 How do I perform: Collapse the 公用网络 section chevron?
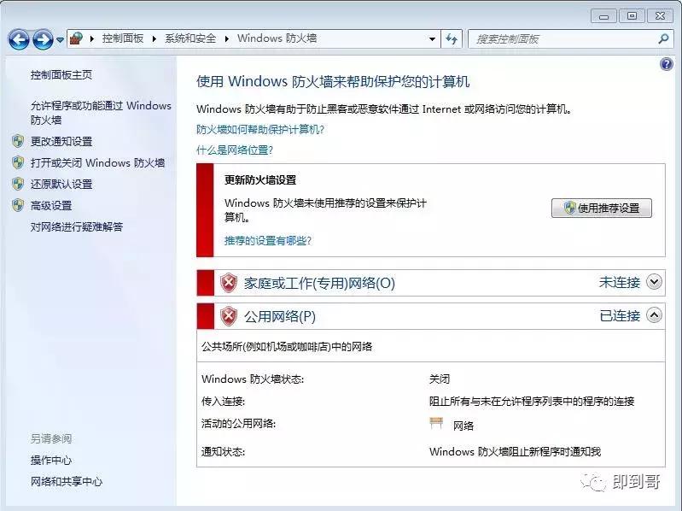coord(654,314)
